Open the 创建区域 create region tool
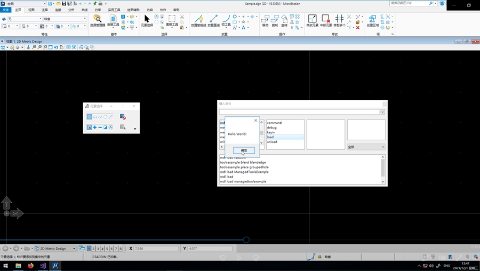The image size is (480, 271). tap(372, 20)
